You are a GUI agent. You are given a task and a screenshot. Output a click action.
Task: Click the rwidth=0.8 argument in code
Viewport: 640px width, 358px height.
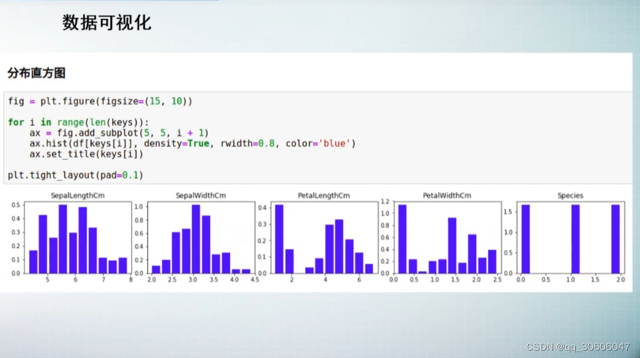pos(247,144)
